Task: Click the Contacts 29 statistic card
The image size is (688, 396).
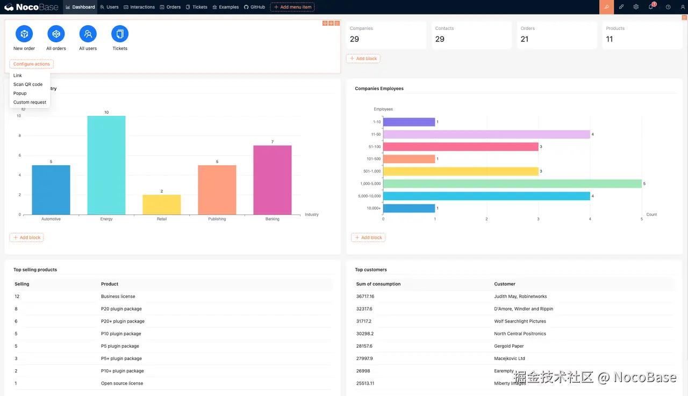Action: (x=471, y=35)
